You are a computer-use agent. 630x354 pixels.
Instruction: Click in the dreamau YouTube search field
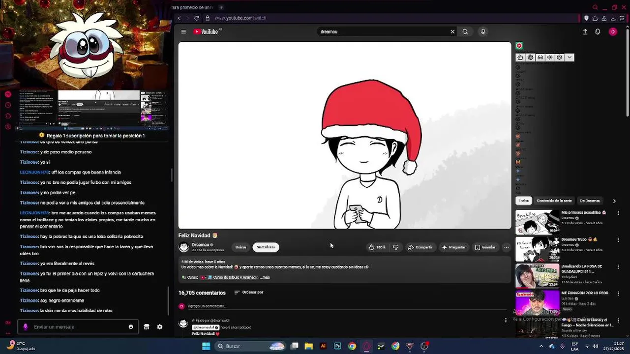(383, 31)
